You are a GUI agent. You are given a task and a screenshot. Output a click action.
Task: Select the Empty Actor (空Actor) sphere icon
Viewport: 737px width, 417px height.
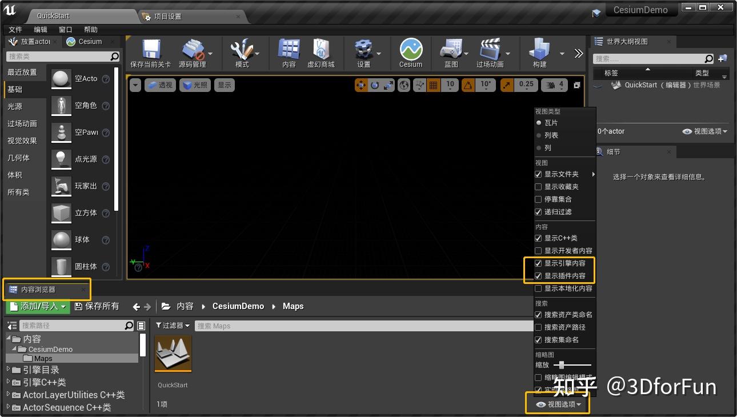(61, 79)
